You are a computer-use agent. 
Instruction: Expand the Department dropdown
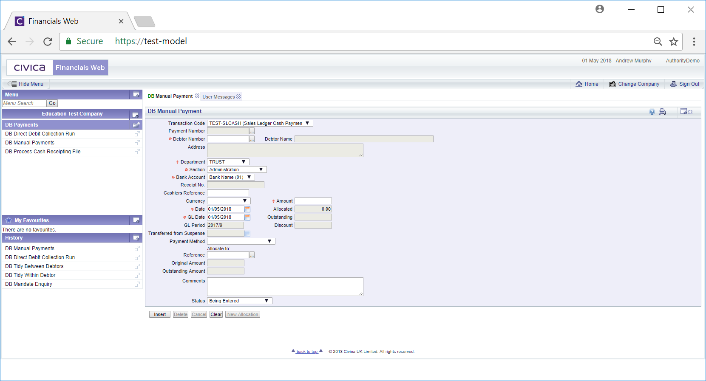(243, 162)
